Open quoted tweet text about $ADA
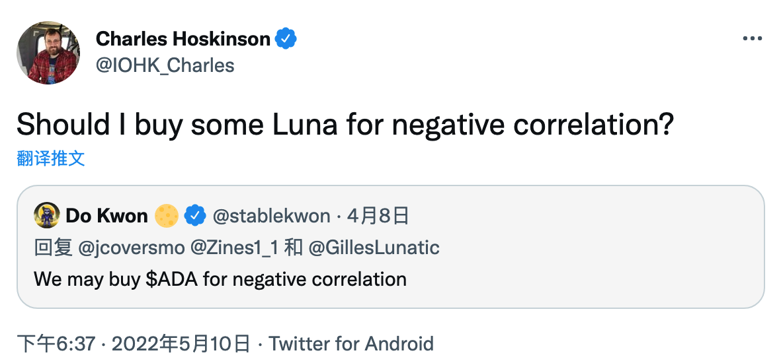The width and height of the screenshot is (783, 363). [220, 279]
